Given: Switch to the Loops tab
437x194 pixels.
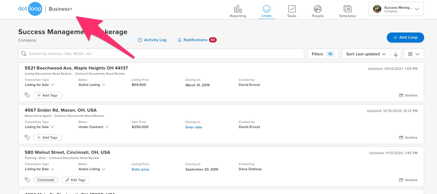Looking at the screenshot, I should [266, 11].
